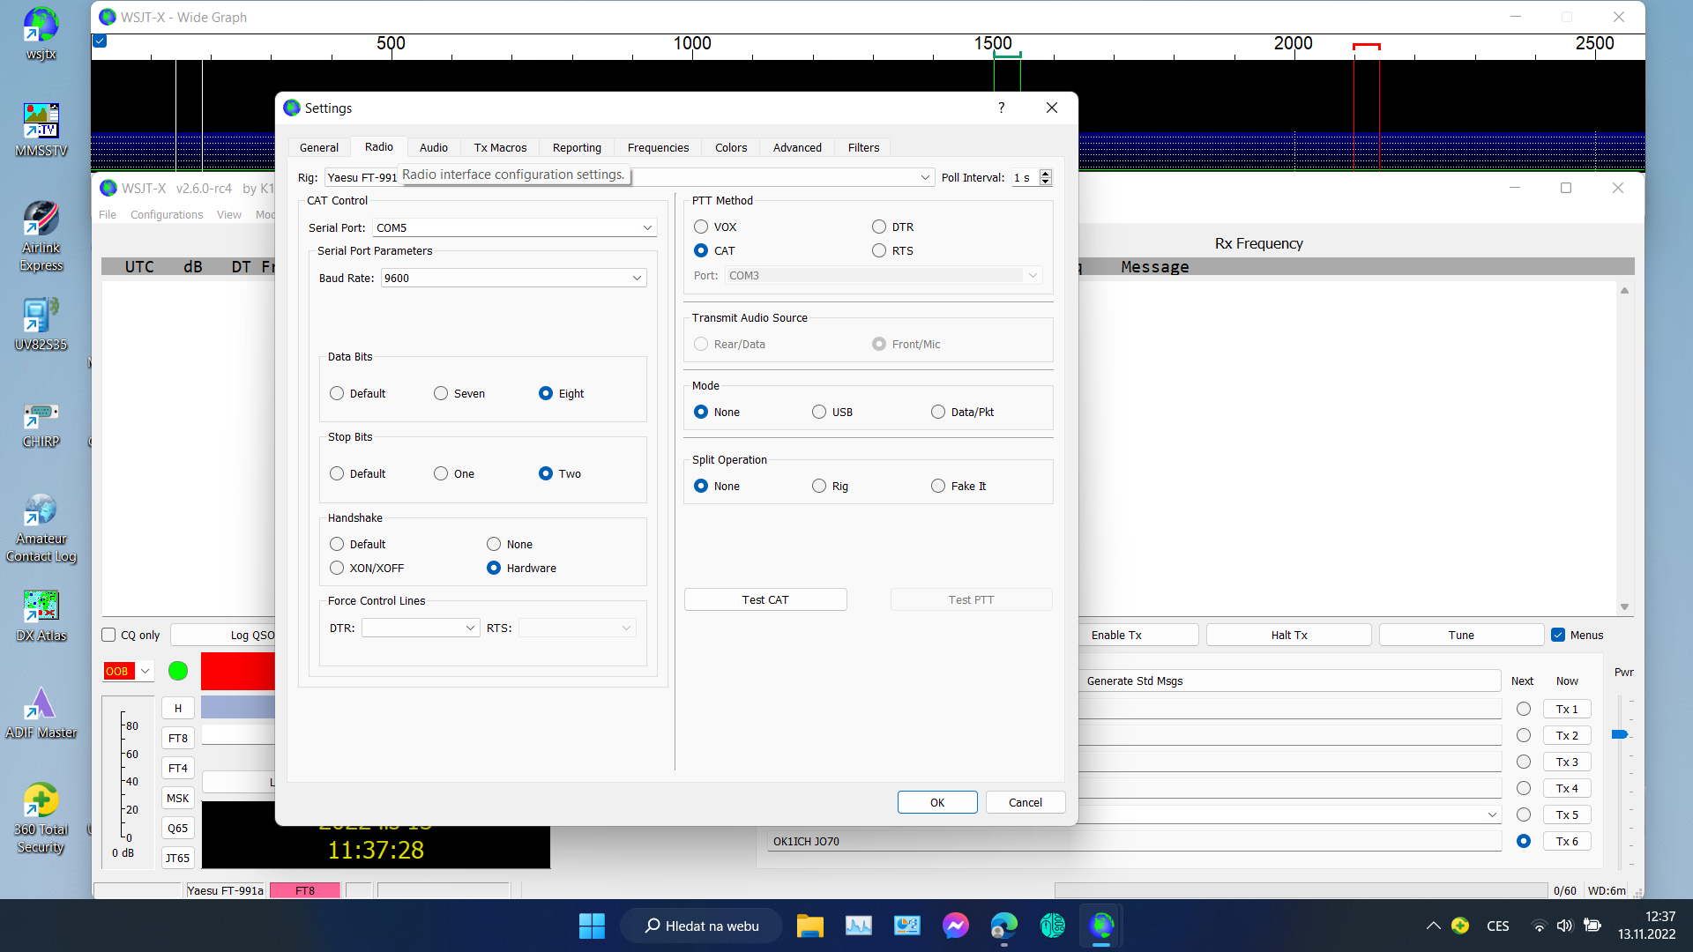This screenshot has width=1693, height=952.
Task: Toggle the CQ only checkbox
Action: tap(109, 635)
